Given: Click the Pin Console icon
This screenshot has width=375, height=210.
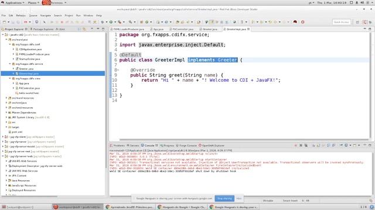Looking at the screenshot, I should 341,145.
